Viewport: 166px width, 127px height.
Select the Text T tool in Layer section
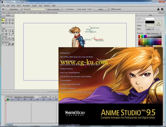9,34
